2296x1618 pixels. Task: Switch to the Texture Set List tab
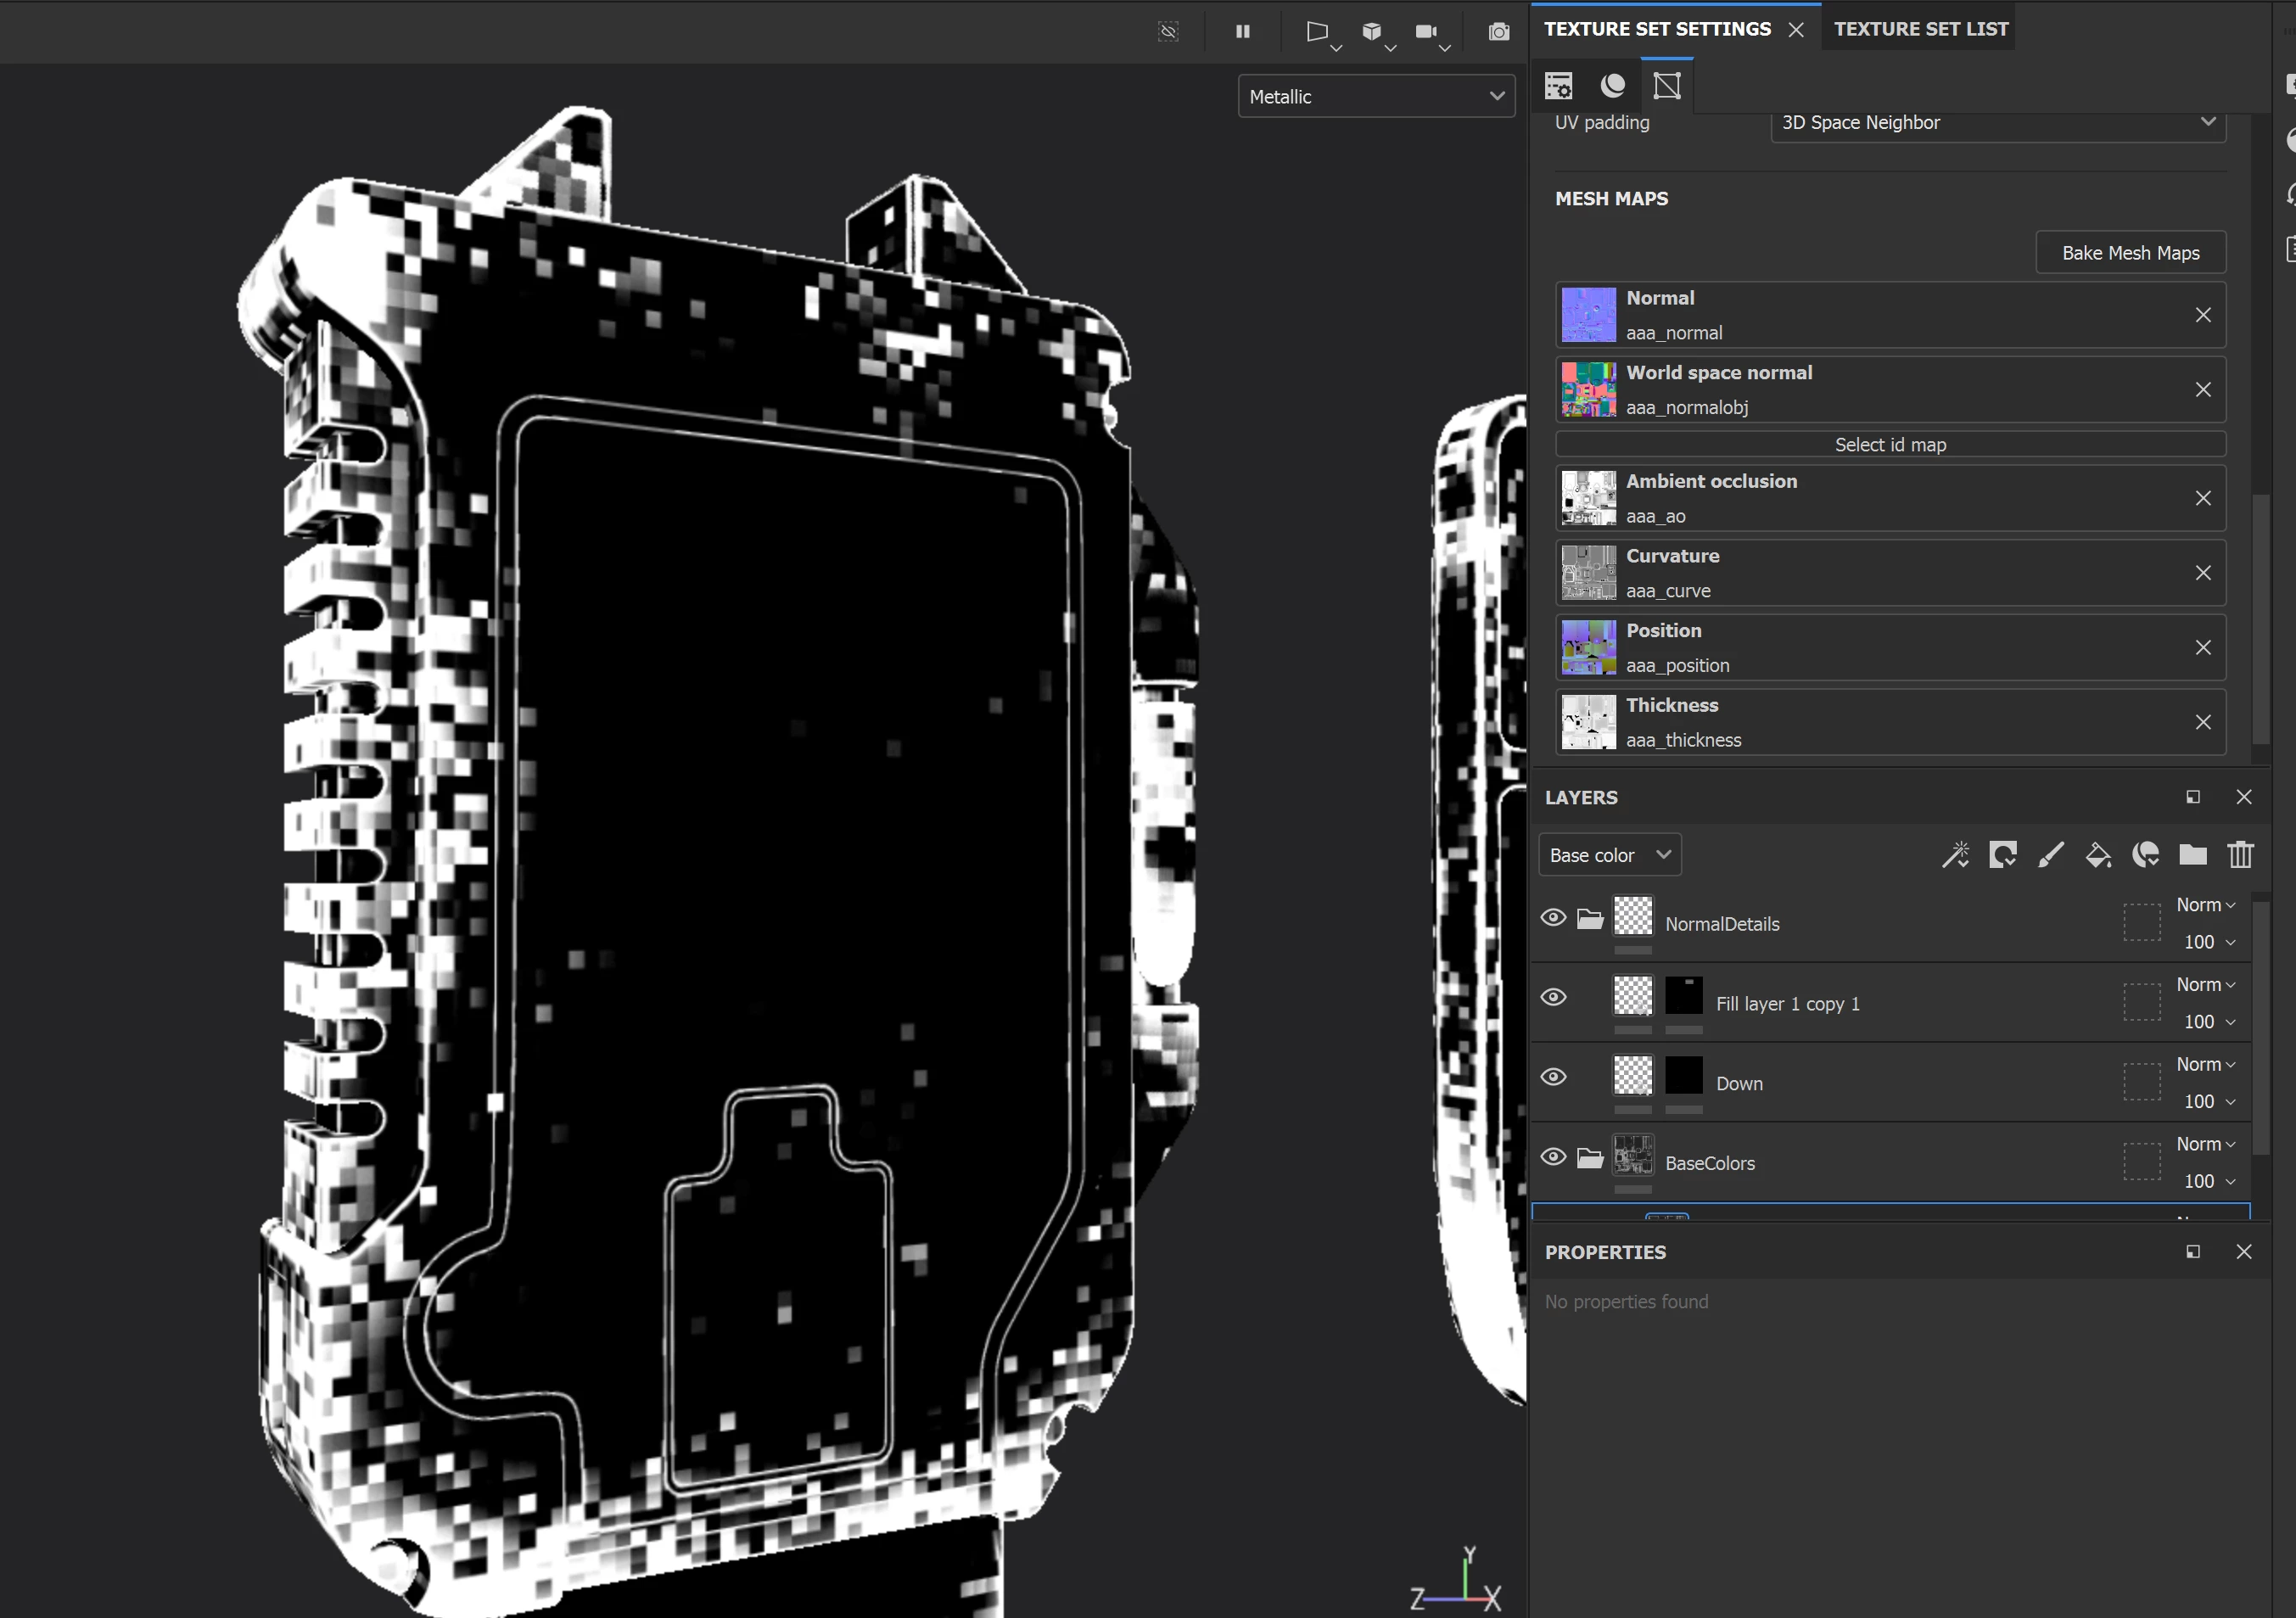coord(1920,29)
